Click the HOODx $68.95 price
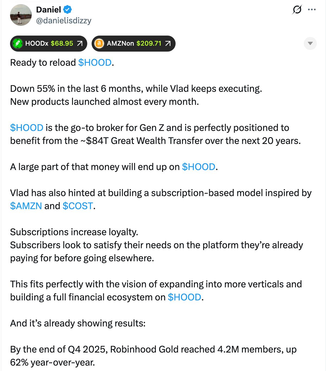326x371 pixels. coord(62,43)
